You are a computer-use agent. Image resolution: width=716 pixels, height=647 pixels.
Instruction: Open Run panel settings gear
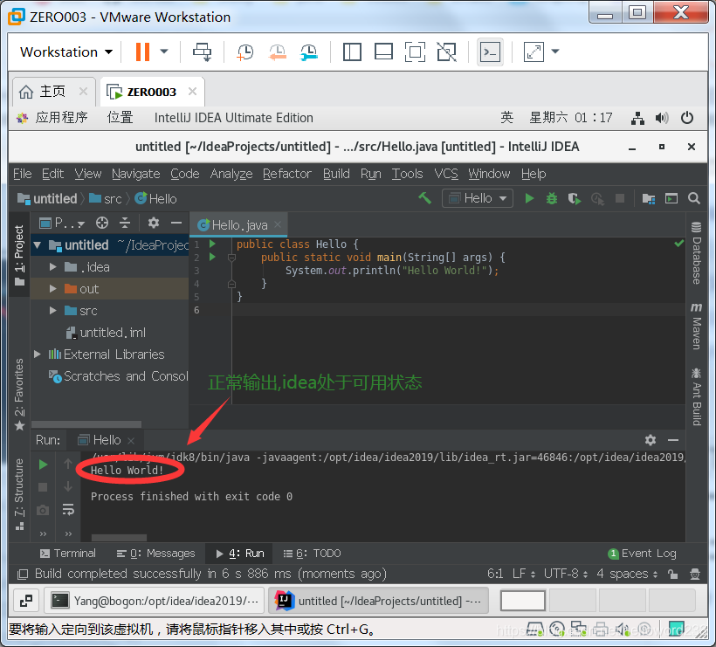click(x=651, y=440)
